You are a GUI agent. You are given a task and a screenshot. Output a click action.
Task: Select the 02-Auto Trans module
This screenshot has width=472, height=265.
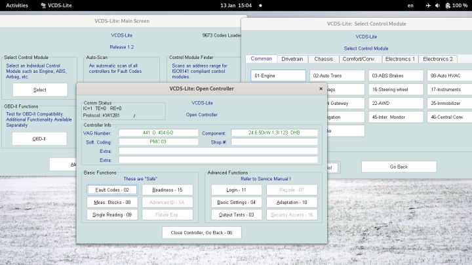337,75
